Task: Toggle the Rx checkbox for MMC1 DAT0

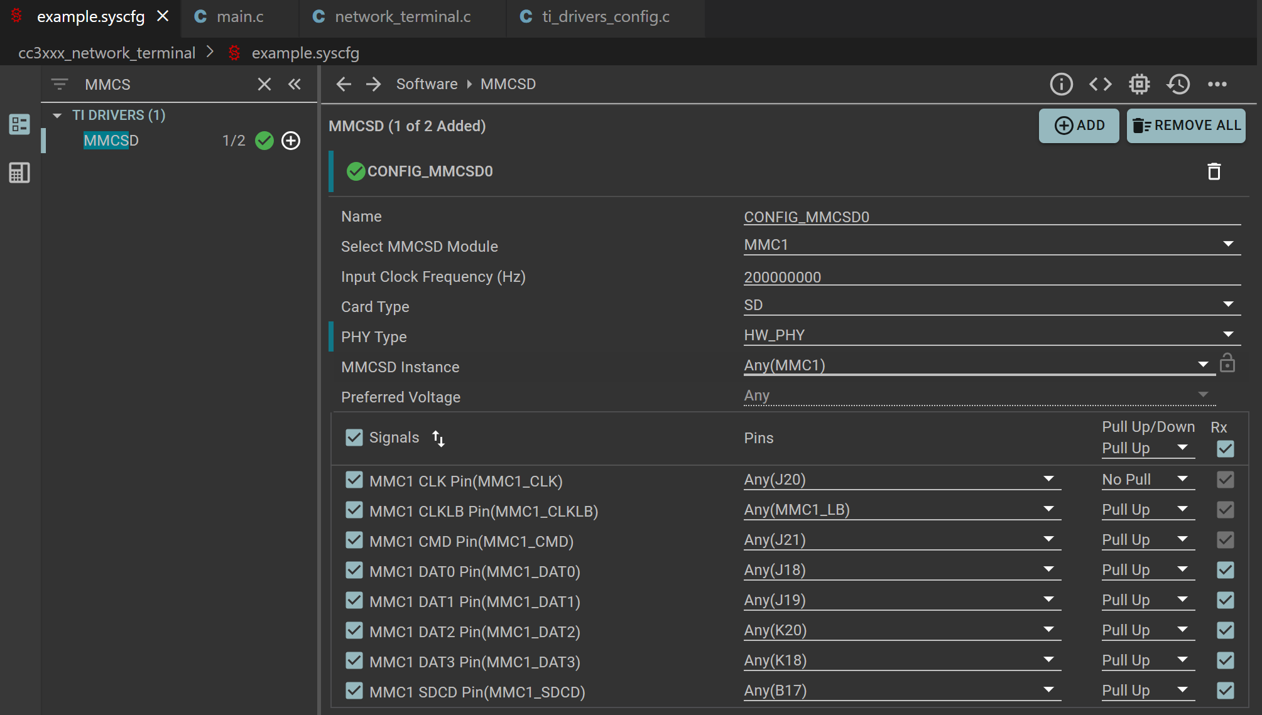Action: (x=1226, y=570)
